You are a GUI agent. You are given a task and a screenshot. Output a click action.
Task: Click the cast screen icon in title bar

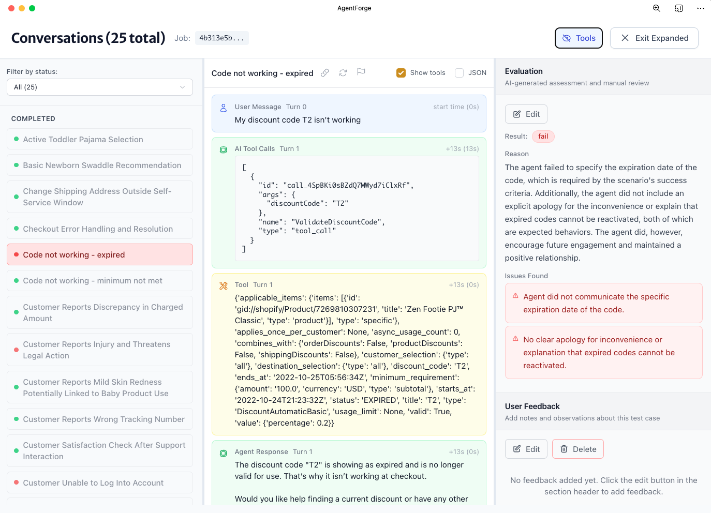pyautogui.click(x=679, y=8)
